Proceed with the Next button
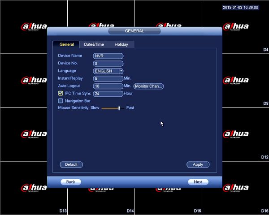This screenshot has height=215, width=269. pyautogui.click(x=198, y=182)
